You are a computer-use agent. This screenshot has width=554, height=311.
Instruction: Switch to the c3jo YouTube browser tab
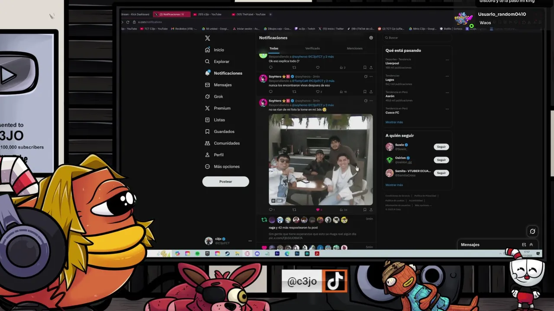click(x=209, y=14)
